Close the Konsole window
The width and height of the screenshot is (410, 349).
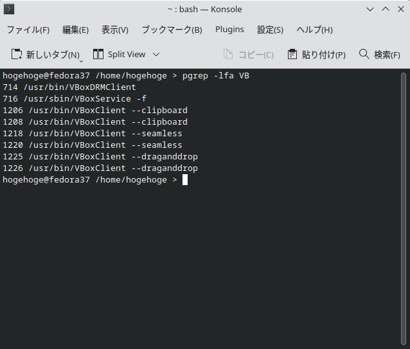click(401, 9)
